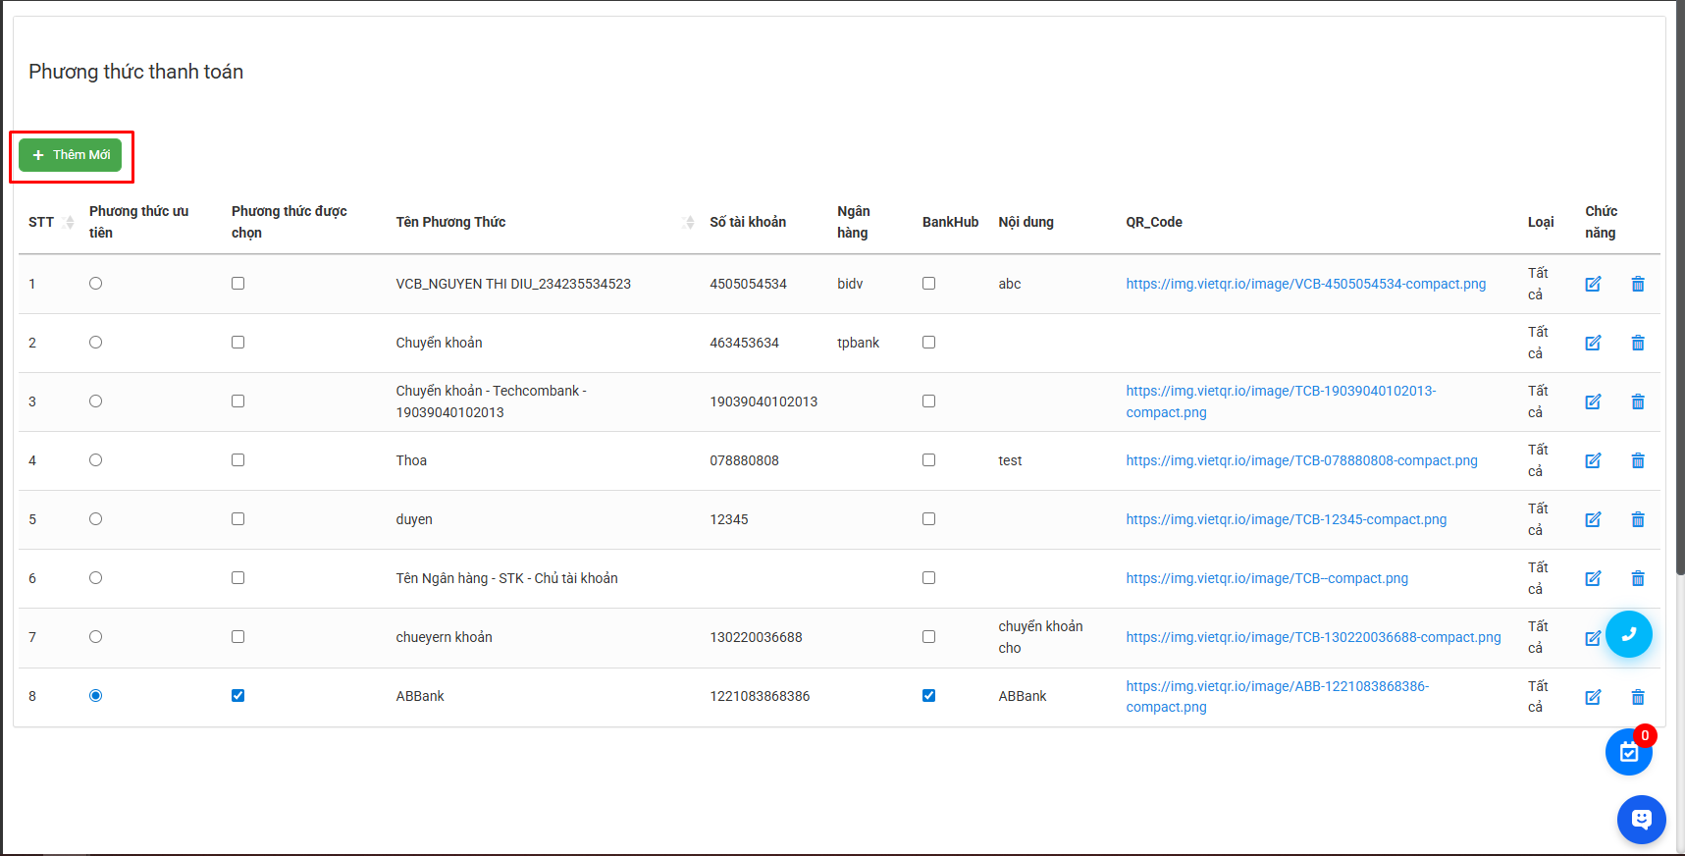Edit the Thoa payment method
1685x856 pixels.
point(1593,460)
